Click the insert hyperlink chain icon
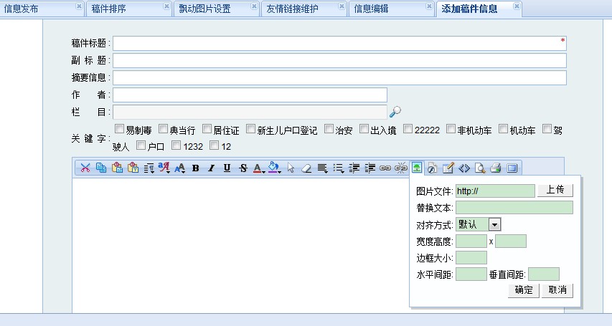The image size is (612, 326). coord(385,168)
